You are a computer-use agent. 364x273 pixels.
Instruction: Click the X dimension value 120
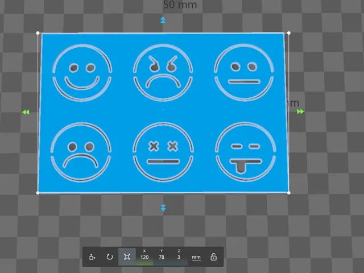click(x=144, y=257)
